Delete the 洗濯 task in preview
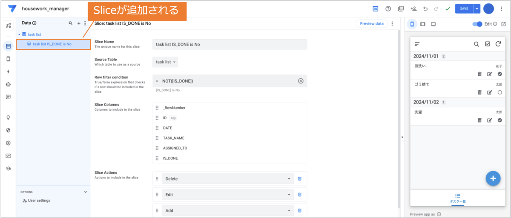Screen dimensions: 511x218 [479, 120]
